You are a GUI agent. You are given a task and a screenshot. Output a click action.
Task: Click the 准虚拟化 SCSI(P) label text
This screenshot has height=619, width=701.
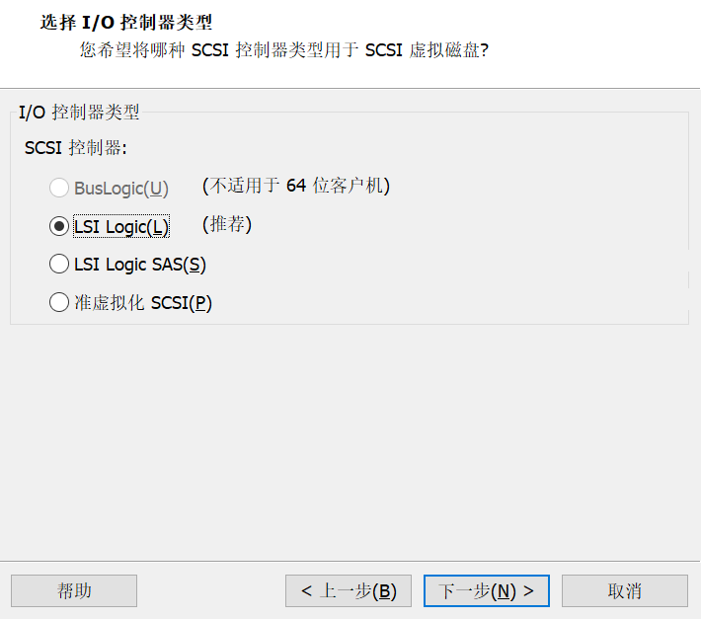(142, 303)
